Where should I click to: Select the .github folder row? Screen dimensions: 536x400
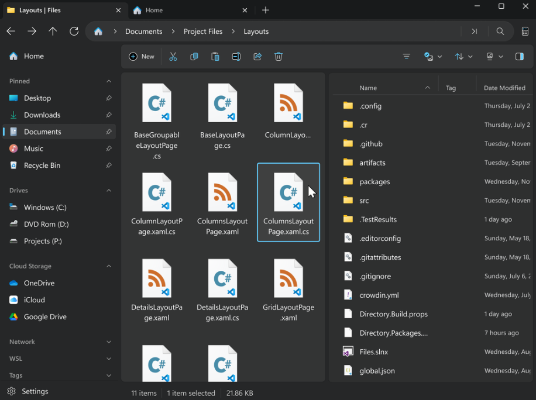[x=433, y=144]
